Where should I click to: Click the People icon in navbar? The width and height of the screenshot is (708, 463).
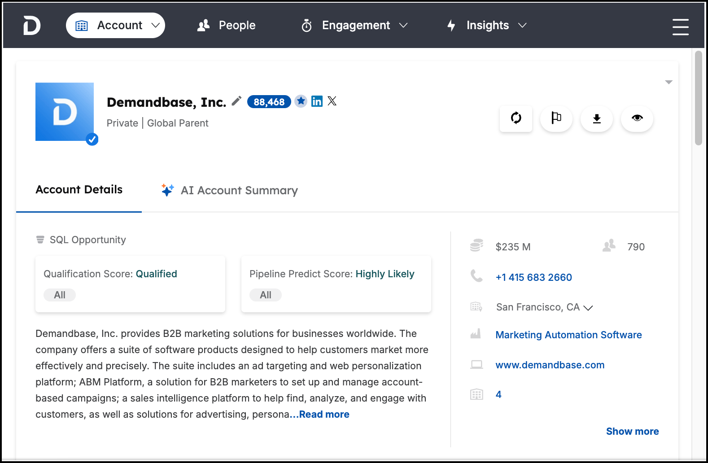coord(204,25)
